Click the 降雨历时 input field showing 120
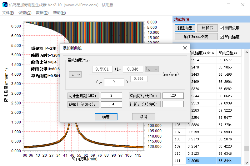 [x=173, y=96]
